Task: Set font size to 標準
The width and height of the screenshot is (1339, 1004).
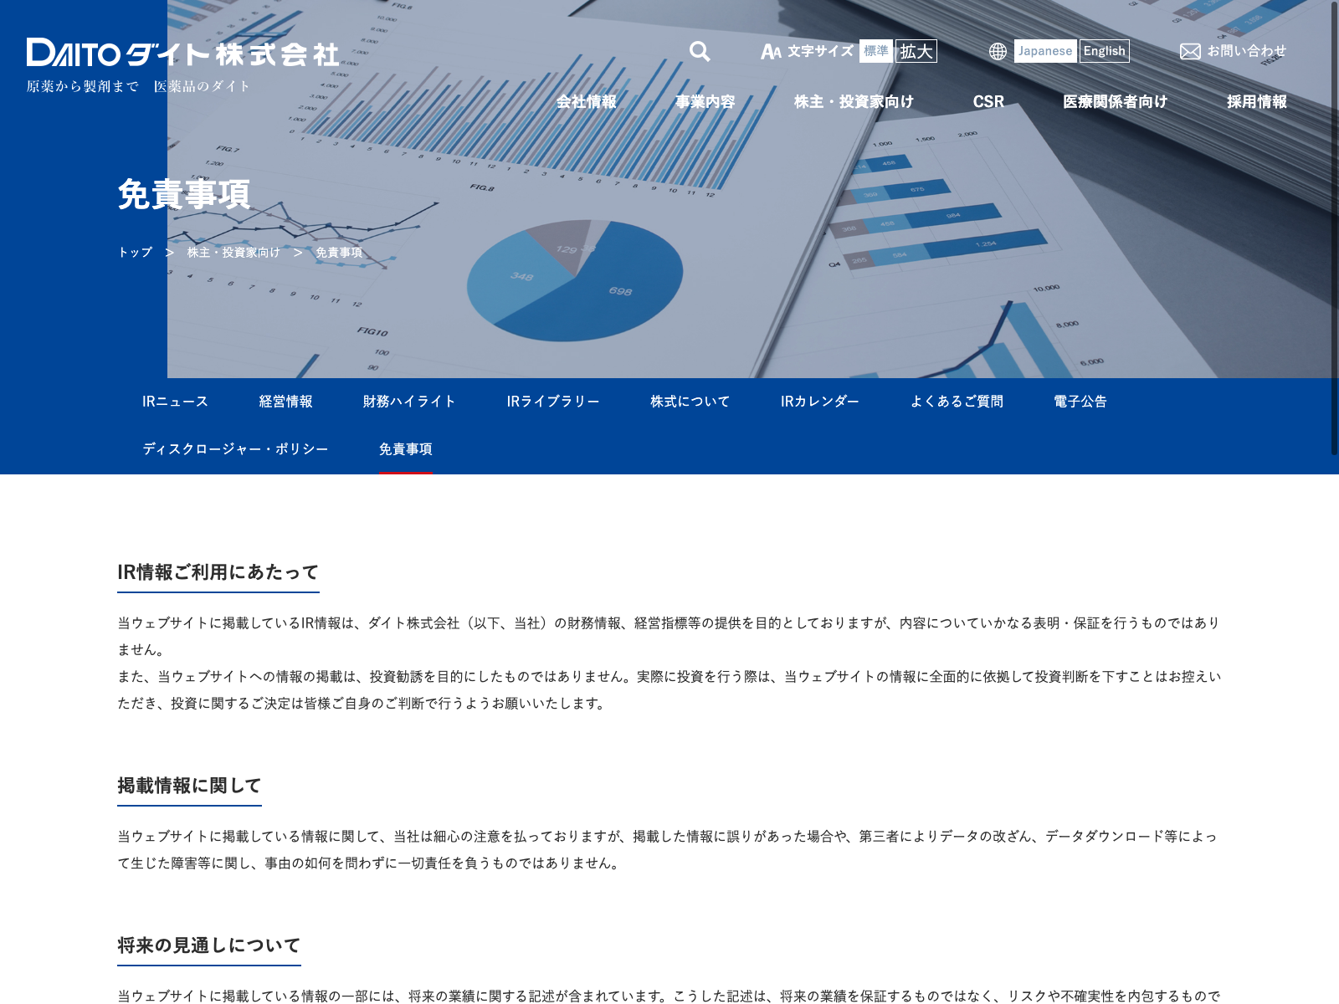Action: (875, 51)
